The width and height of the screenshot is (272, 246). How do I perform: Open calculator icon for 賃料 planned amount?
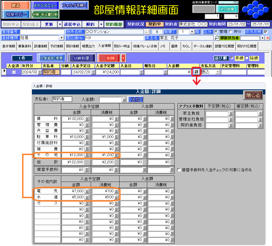(x=87, y=119)
